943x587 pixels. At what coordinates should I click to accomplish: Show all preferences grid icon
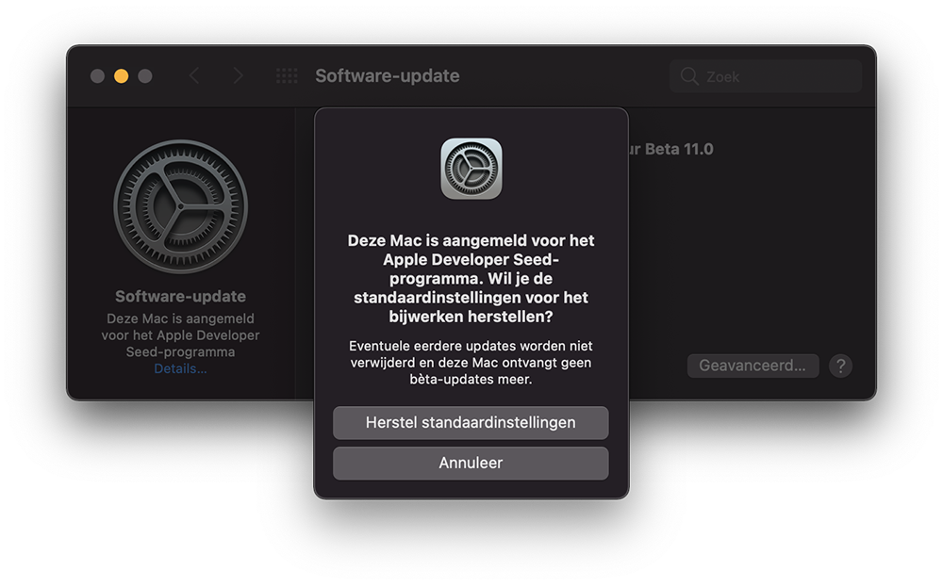287,75
